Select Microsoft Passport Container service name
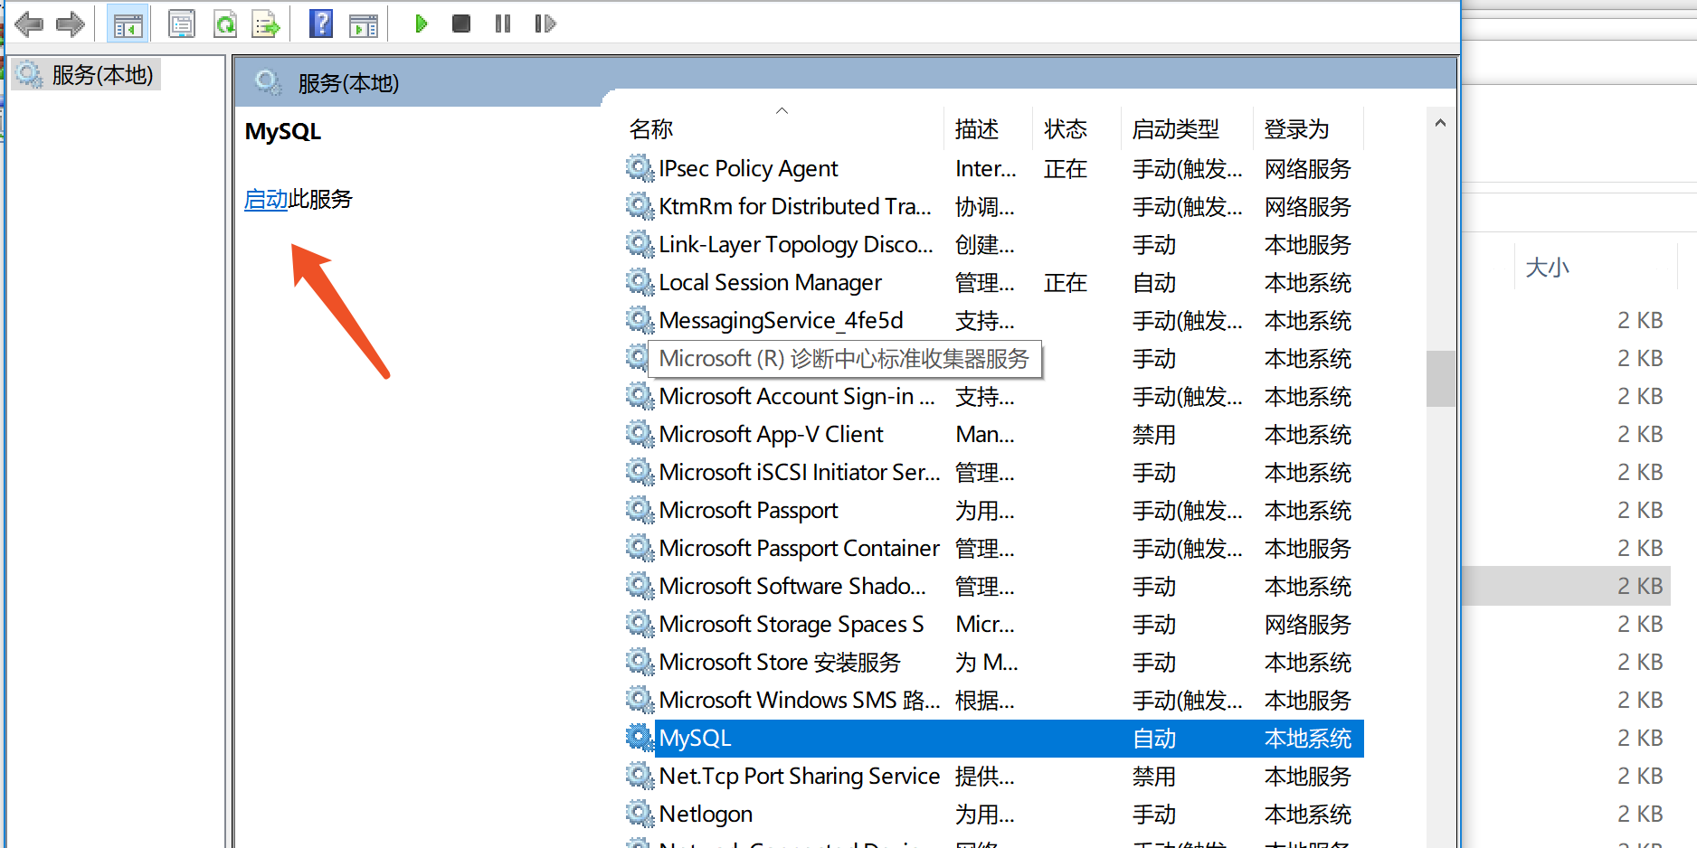This screenshot has width=1697, height=848. (x=800, y=549)
